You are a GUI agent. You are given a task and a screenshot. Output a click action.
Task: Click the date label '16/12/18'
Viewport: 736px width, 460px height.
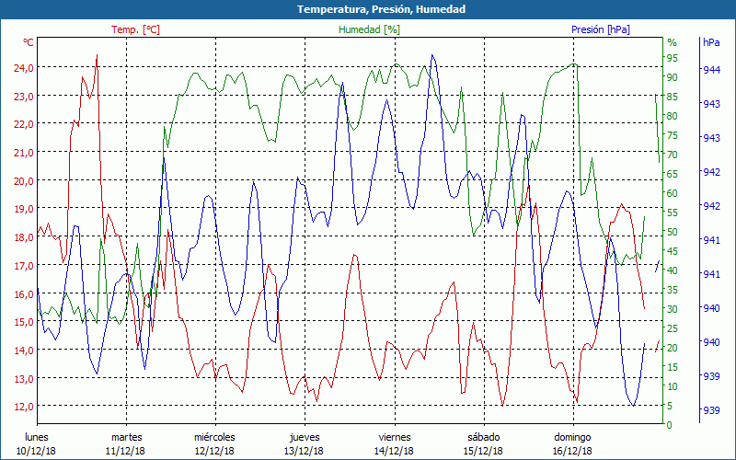coord(572,451)
